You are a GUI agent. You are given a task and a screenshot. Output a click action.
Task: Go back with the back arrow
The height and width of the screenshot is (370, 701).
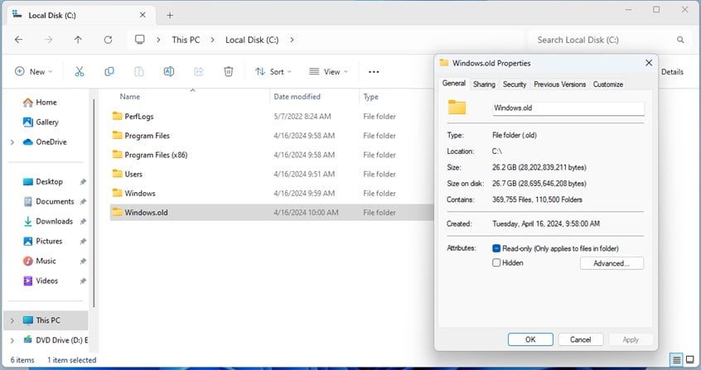(19, 40)
